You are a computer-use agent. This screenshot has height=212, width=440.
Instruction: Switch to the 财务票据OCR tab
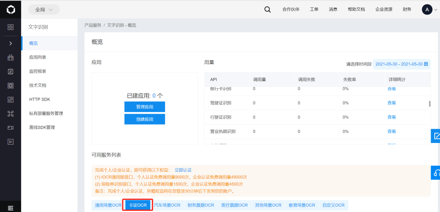pos(200,205)
